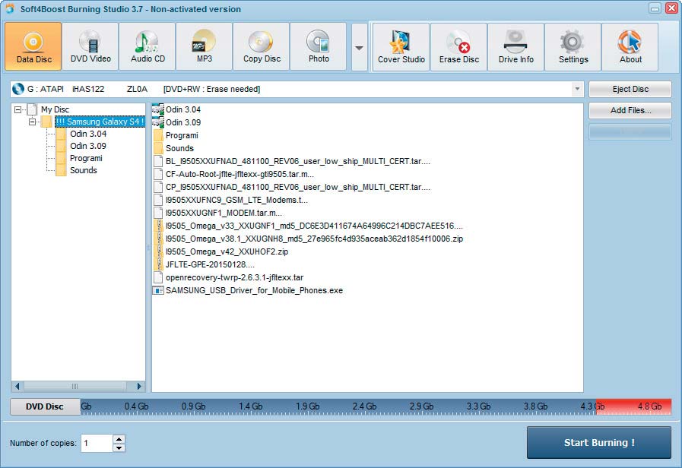Viewport: 682px width, 468px height.
Task: Click the Eject Disc button
Action: [630, 89]
